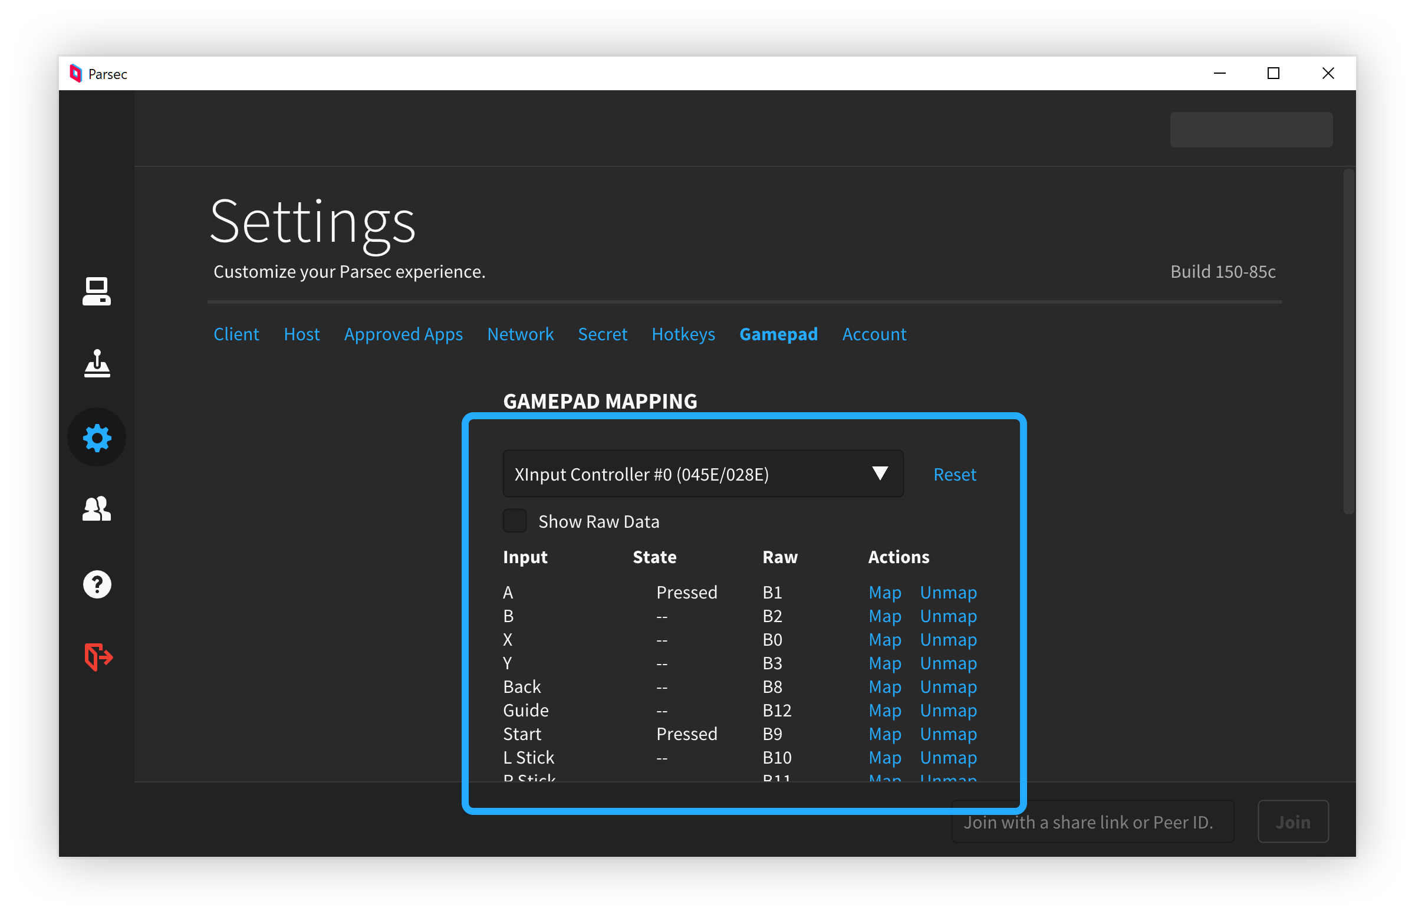Viewport: 1415px width, 914px height.
Task: Select the settings gear icon in sidebar
Action: pos(97,438)
